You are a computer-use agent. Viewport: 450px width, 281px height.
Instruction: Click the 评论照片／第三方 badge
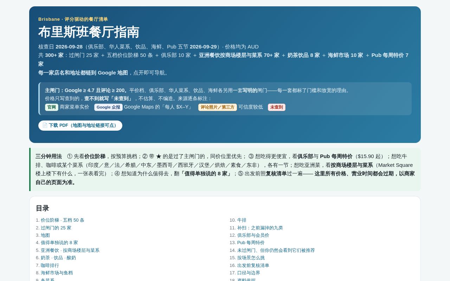218,107
